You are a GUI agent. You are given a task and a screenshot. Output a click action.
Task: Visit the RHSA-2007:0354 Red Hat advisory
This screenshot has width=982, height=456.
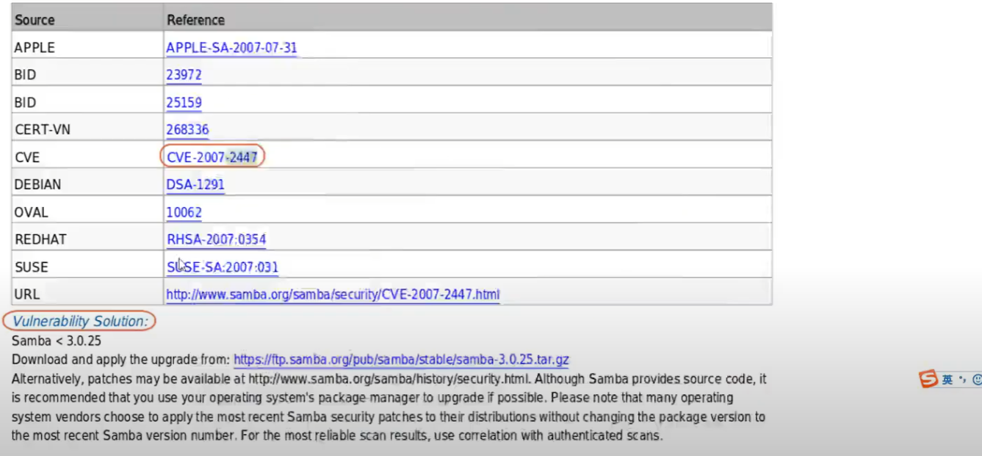(217, 239)
